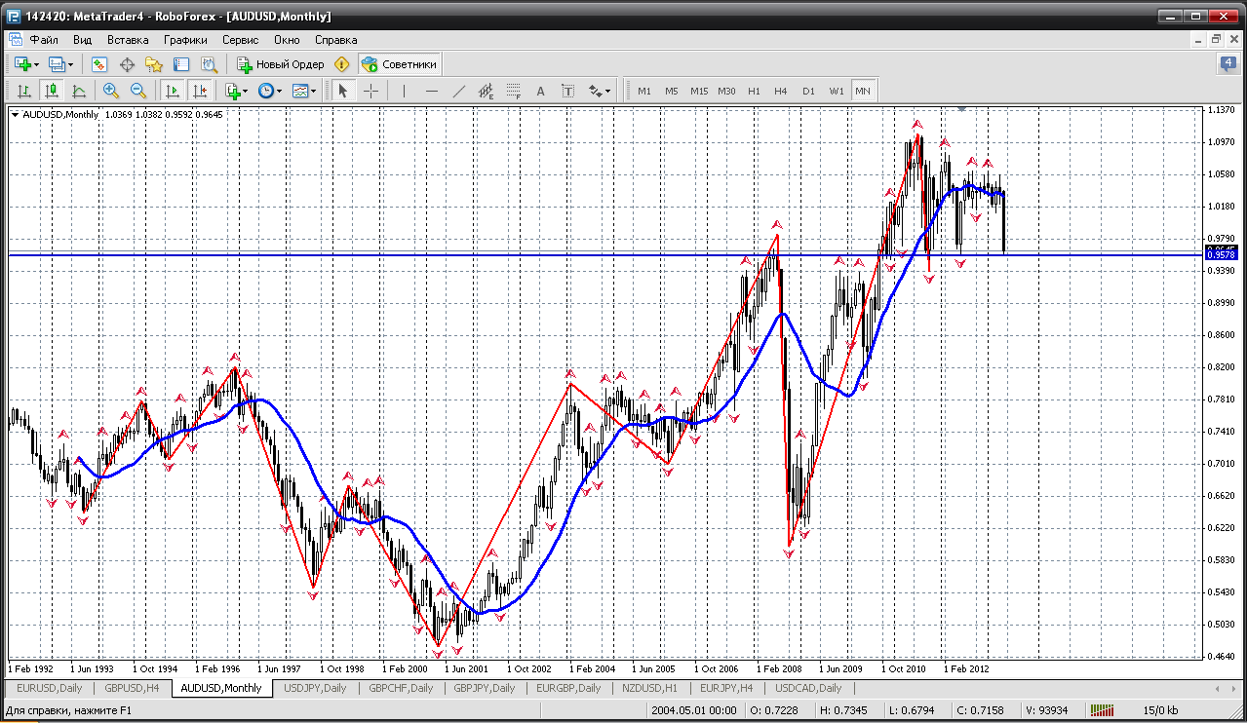
Task: Launch MetaEditor via yellow diamond icon
Action: click(341, 64)
